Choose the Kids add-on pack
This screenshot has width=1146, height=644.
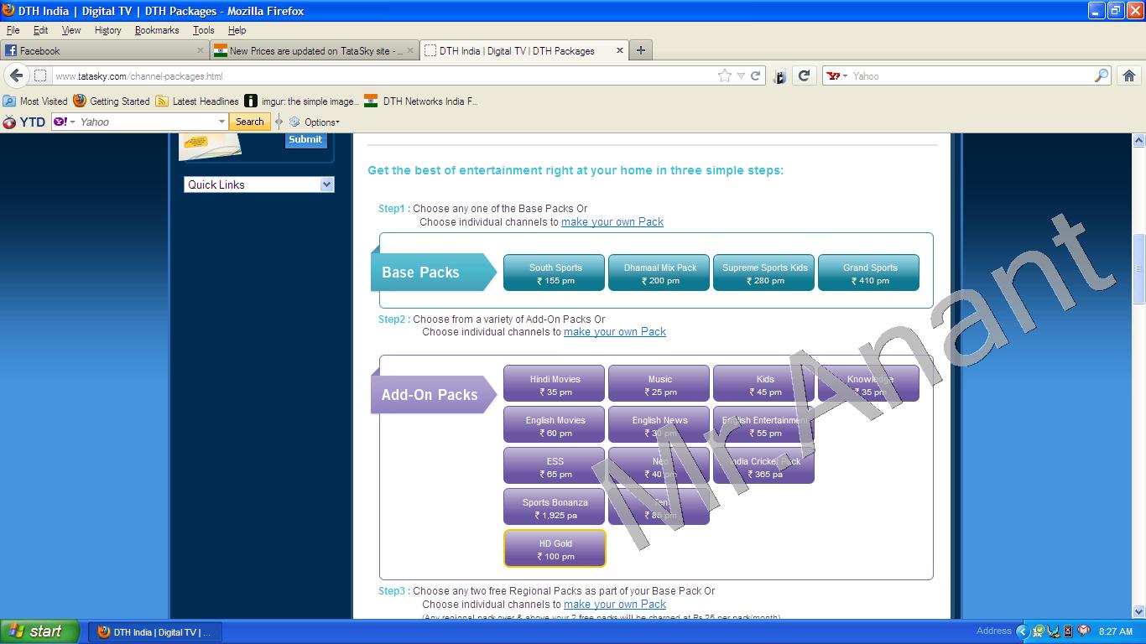[763, 384]
